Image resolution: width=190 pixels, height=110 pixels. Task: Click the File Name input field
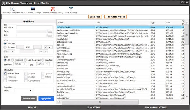[35, 27]
